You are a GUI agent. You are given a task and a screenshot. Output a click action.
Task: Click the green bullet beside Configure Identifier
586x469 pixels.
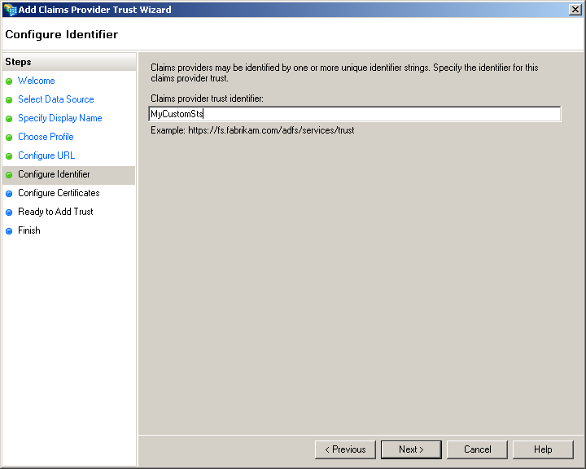tap(9, 175)
